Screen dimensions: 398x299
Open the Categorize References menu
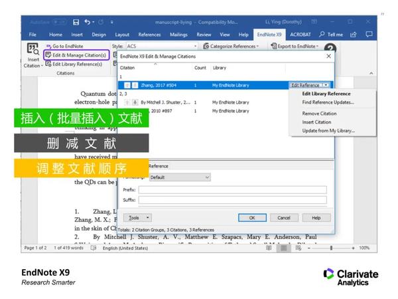231,46
